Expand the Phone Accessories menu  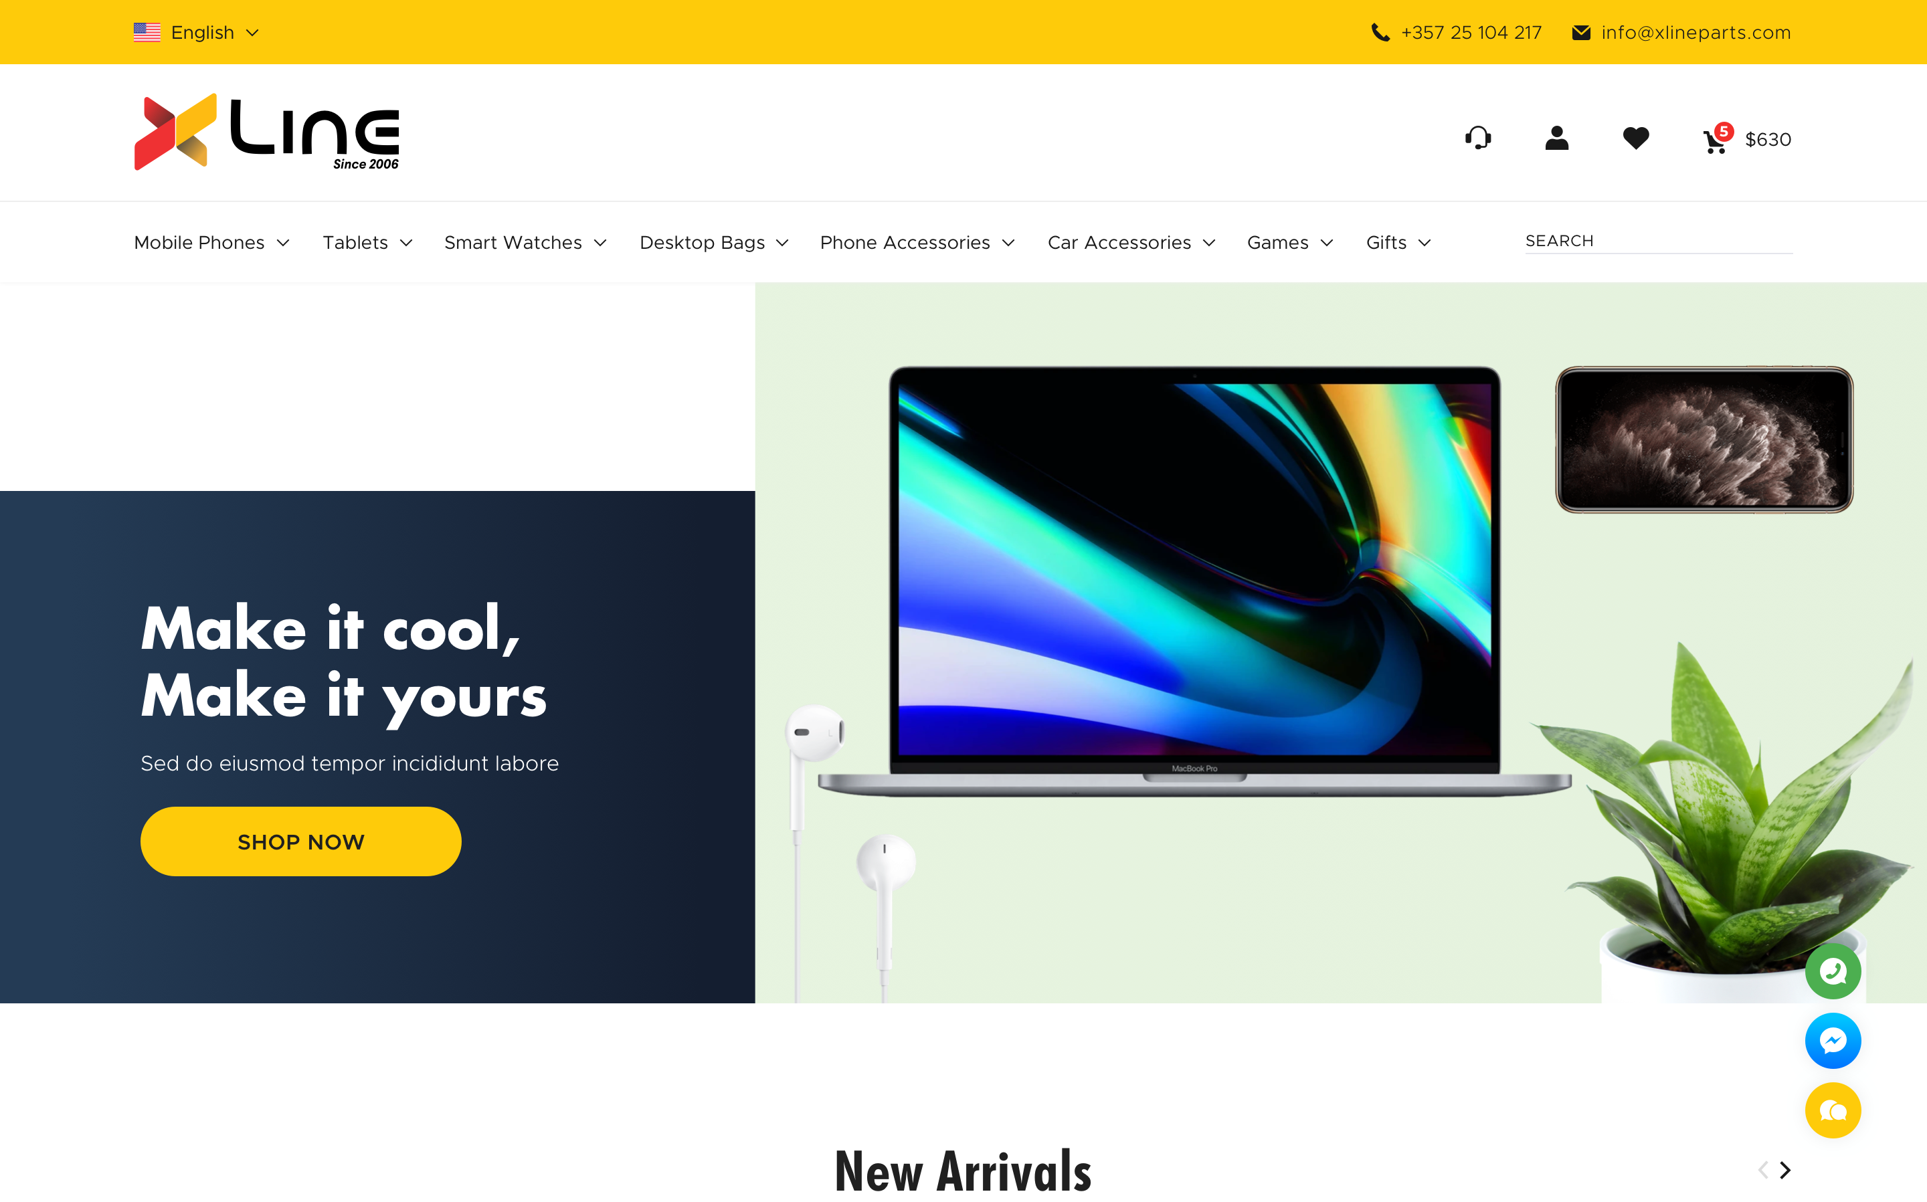917,242
